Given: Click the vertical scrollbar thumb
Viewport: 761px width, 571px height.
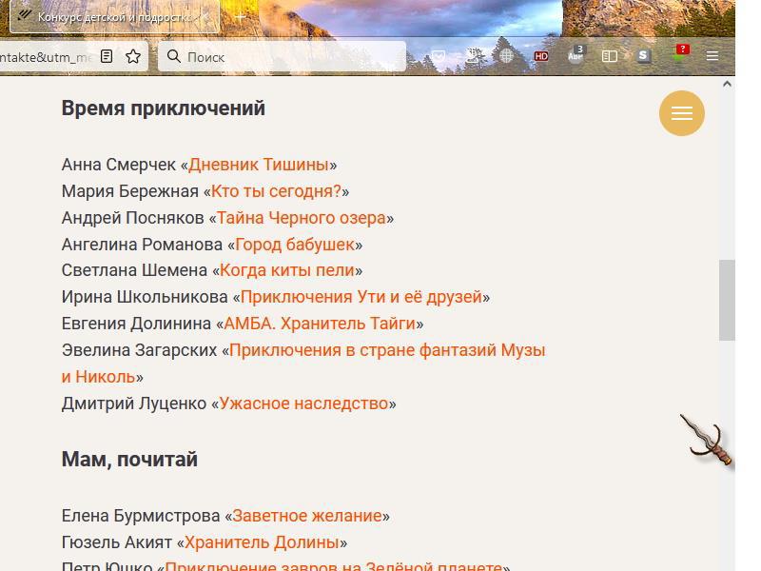Looking at the screenshot, I should (x=727, y=300).
